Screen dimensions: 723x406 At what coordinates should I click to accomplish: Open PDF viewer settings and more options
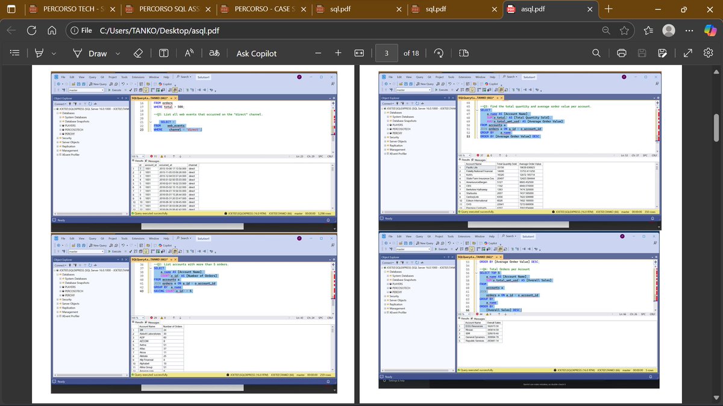pos(709,53)
